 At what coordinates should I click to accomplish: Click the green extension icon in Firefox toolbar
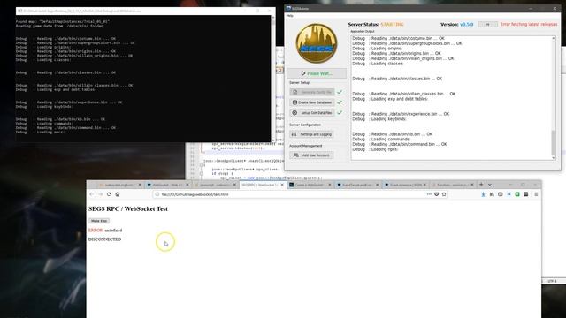click(517, 194)
